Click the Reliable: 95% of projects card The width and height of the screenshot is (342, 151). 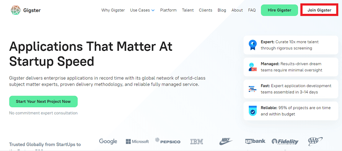(x=291, y=111)
